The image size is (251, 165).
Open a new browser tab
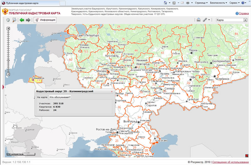pos(62,3)
